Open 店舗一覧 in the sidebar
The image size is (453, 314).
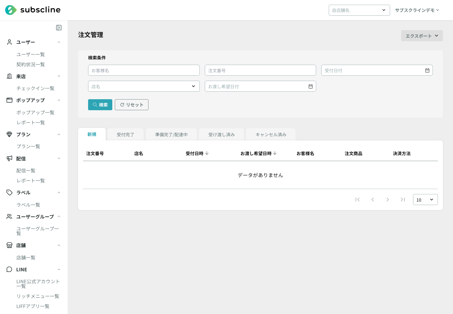click(26, 257)
